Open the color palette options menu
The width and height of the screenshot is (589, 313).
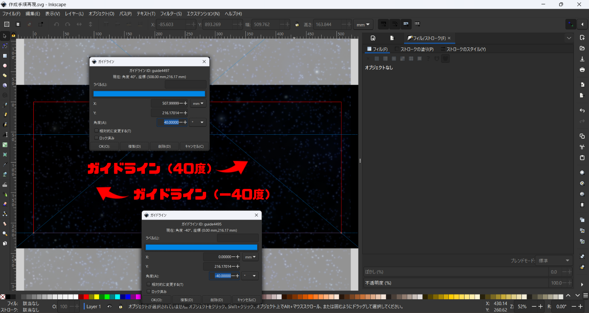(x=585, y=295)
